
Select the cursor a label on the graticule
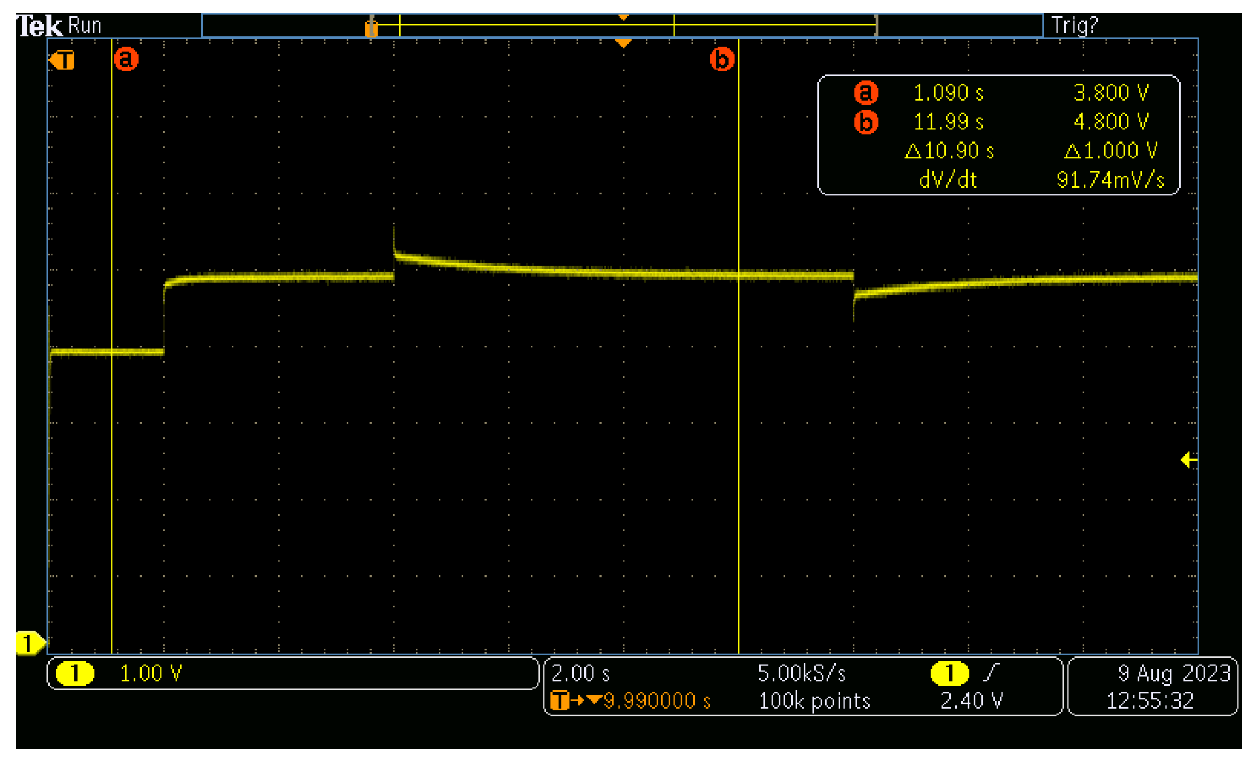[x=126, y=59]
